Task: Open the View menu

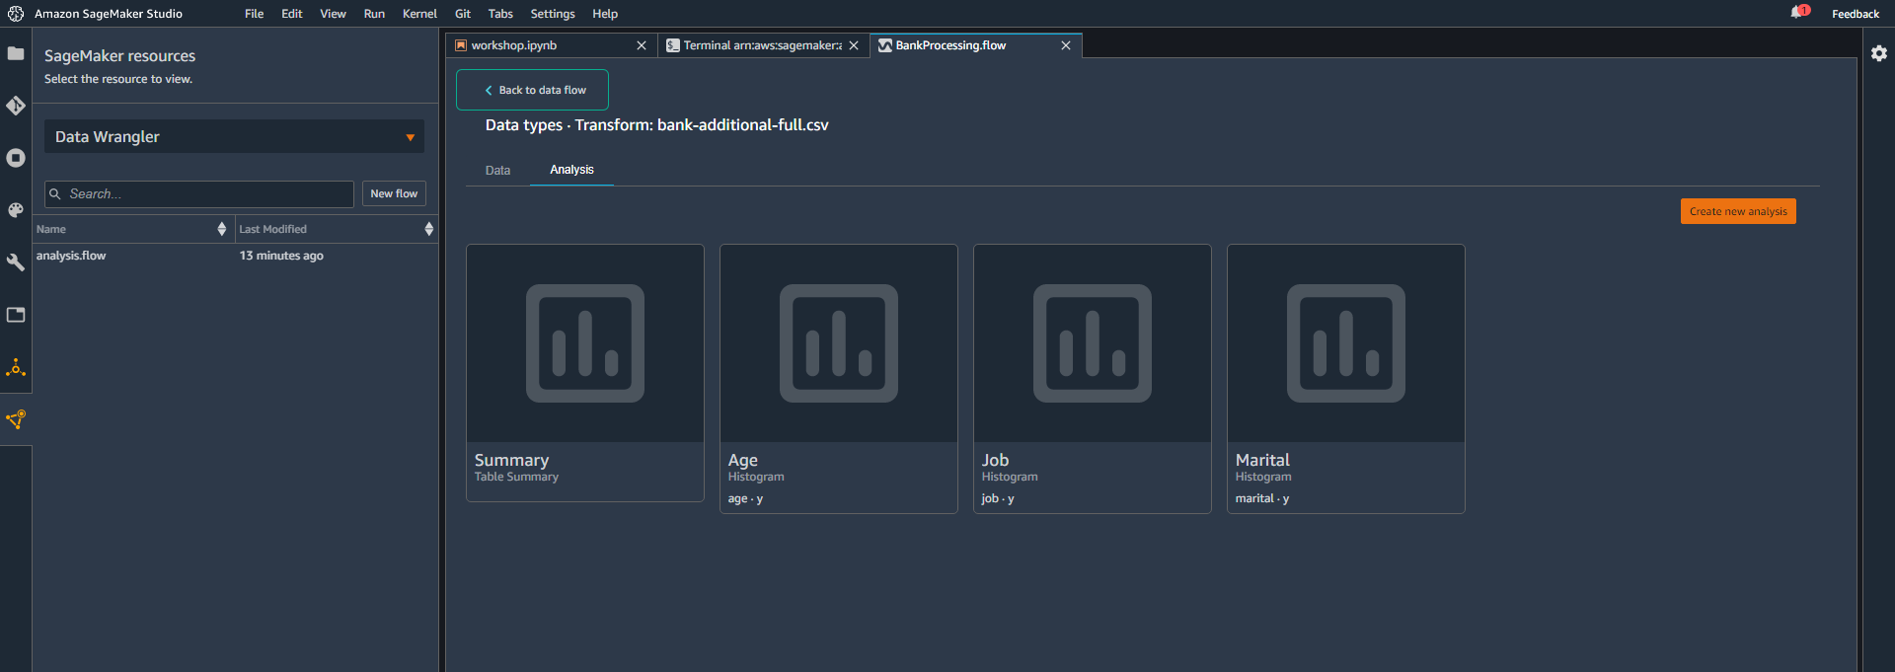Action: [333, 14]
